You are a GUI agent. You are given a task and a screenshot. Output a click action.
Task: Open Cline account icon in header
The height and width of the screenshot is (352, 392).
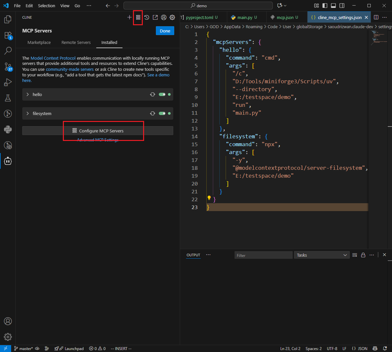pos(164,17)
